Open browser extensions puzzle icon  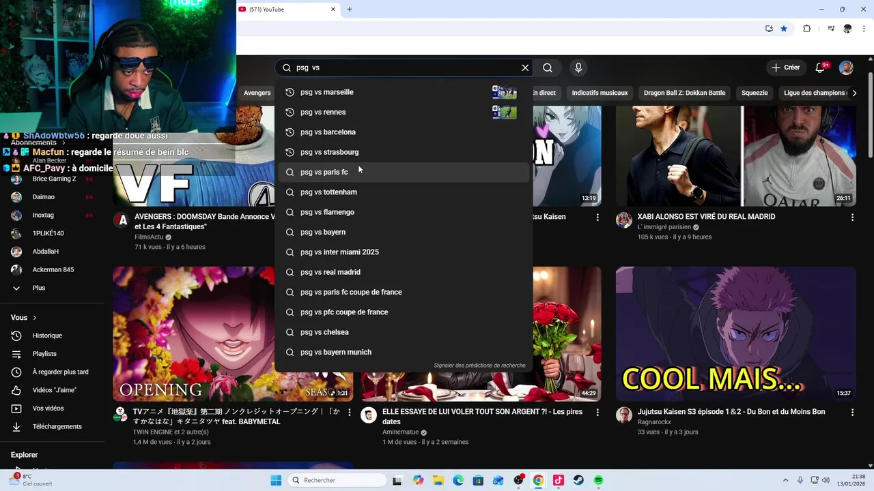[807, 29]
